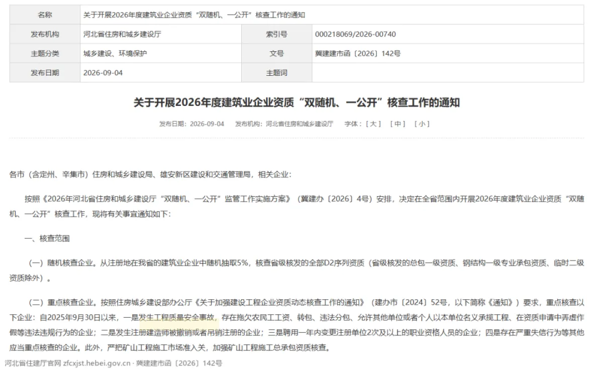The image size is (603, 369).
Task: Click the 发布机构 label cell
Action: click(x=45, y=35)
